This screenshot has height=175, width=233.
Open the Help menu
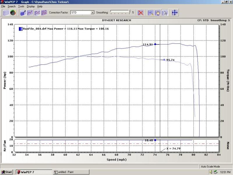(x=40, y=6)
